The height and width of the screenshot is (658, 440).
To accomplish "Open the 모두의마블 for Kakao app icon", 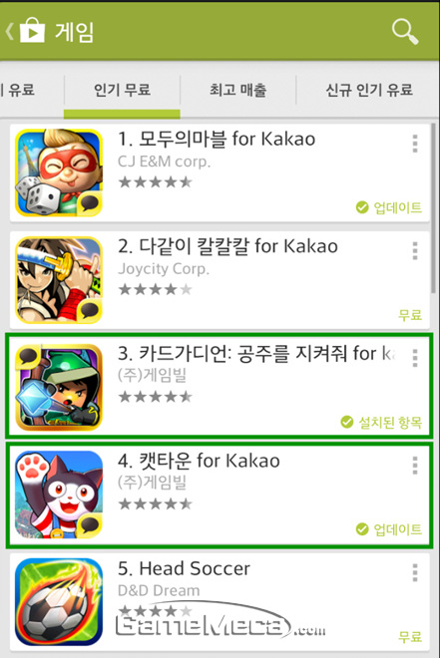I will [58, 172].
